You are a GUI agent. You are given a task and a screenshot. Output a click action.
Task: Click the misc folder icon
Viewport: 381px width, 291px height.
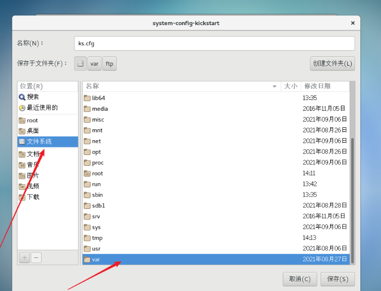point(87,120)
